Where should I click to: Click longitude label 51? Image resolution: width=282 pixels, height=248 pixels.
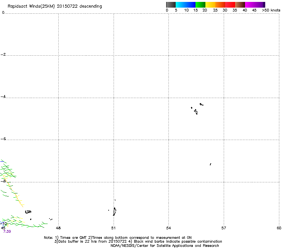[x=113, y=228]
